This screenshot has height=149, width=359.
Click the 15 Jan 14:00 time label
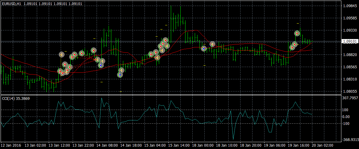click(x=179, y=145)
